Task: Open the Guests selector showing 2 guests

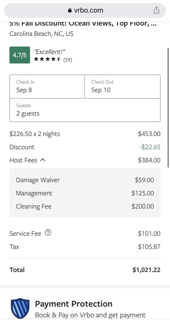Action: (85, 110)
